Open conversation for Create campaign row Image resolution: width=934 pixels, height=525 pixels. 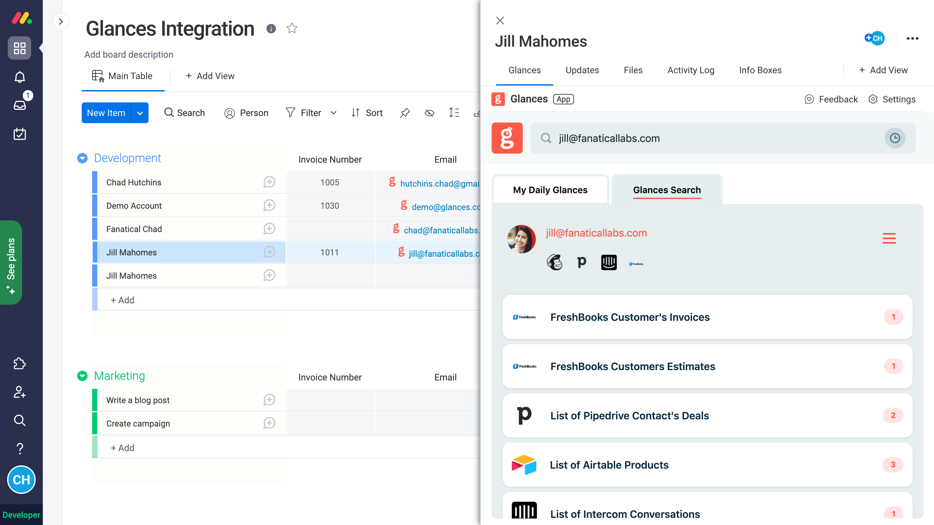click(269, 423)
